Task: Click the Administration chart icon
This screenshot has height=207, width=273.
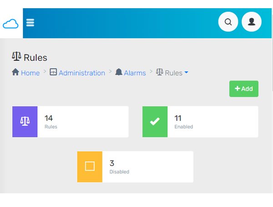Action: [53, 72]
